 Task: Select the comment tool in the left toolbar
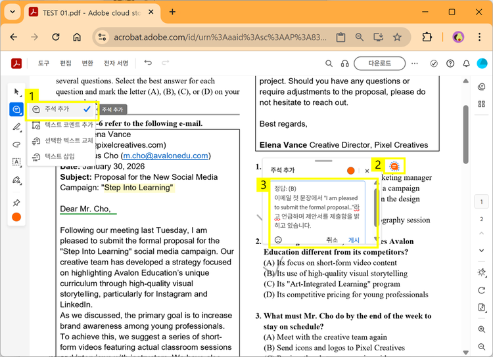16,110
